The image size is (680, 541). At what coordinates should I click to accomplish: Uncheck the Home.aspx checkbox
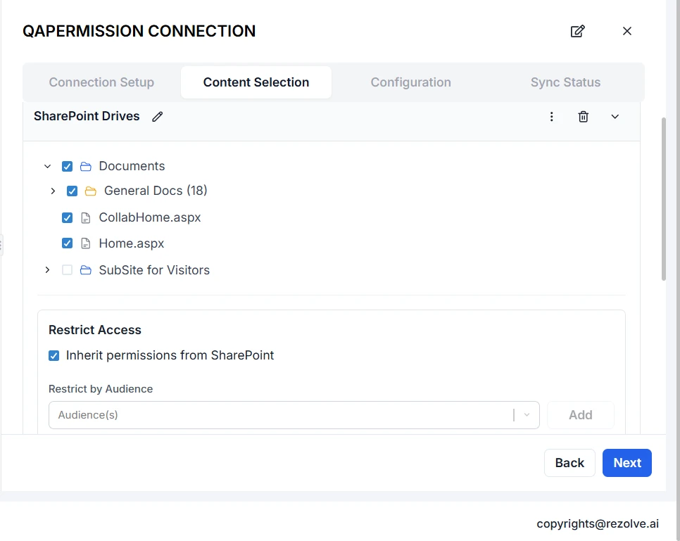pos(68,243)
